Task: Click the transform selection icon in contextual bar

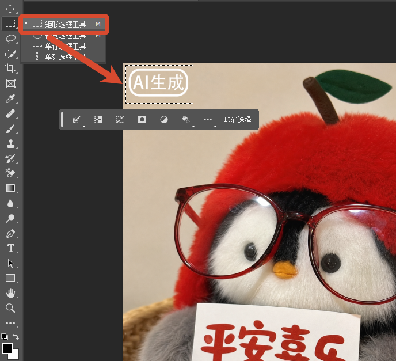Action: [120, 120]
